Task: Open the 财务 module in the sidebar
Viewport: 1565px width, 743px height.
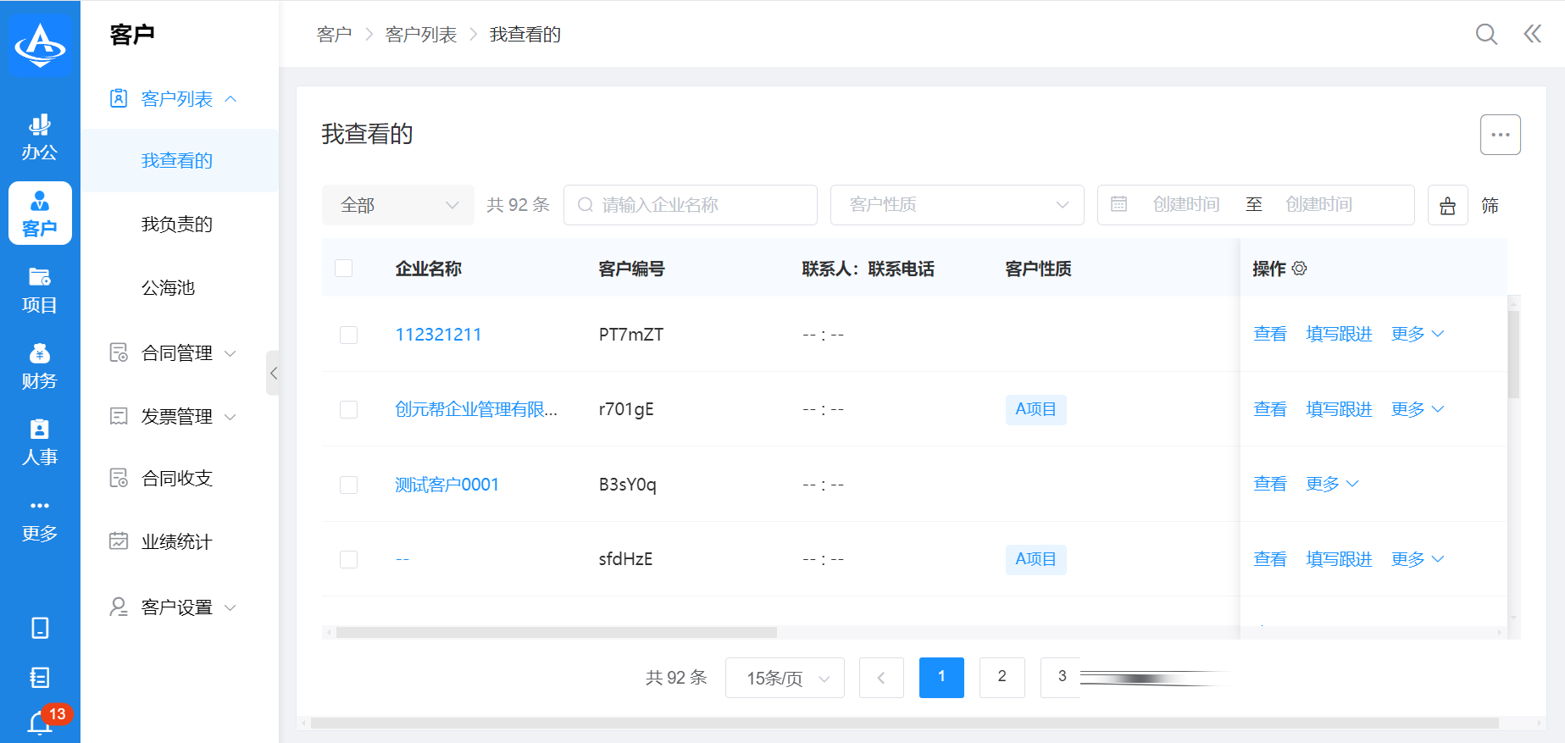Action: [x=40, y=366]
